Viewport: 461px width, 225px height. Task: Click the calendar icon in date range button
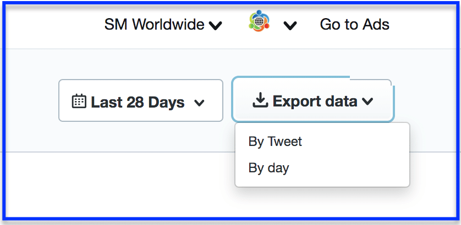79,101
